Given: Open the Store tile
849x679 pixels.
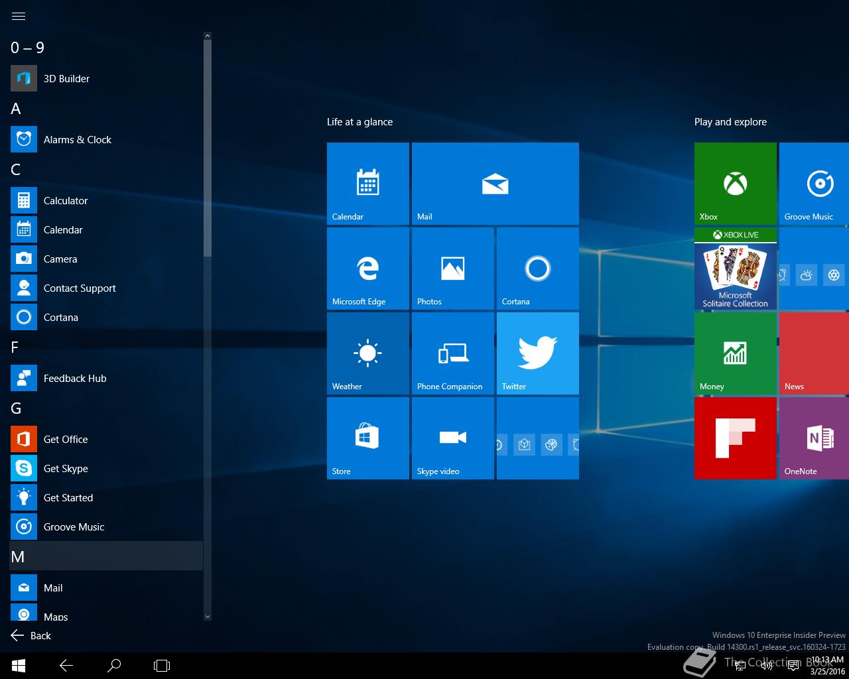Looking at the screenshot, I should 368,438.
